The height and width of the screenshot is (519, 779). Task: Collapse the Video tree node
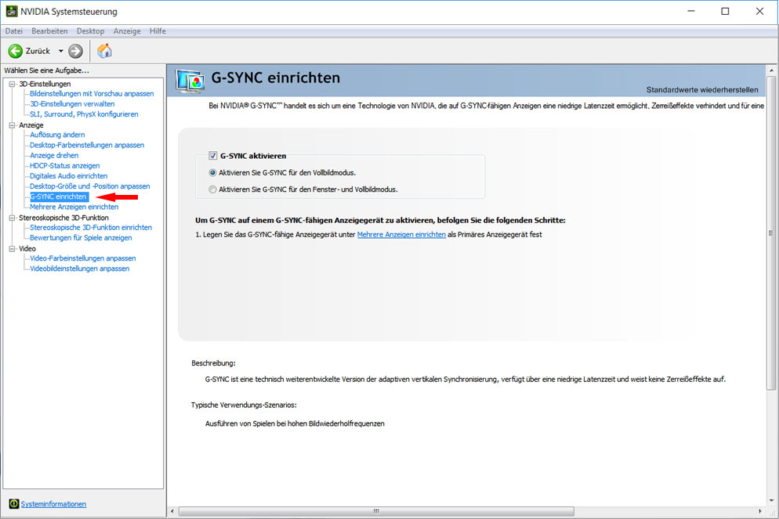pos(12,249)
